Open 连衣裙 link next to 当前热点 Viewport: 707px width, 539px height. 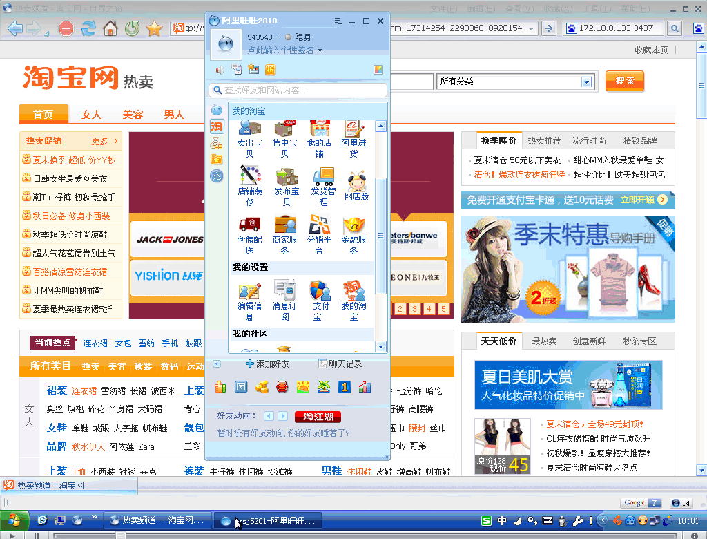pos(95,343)
